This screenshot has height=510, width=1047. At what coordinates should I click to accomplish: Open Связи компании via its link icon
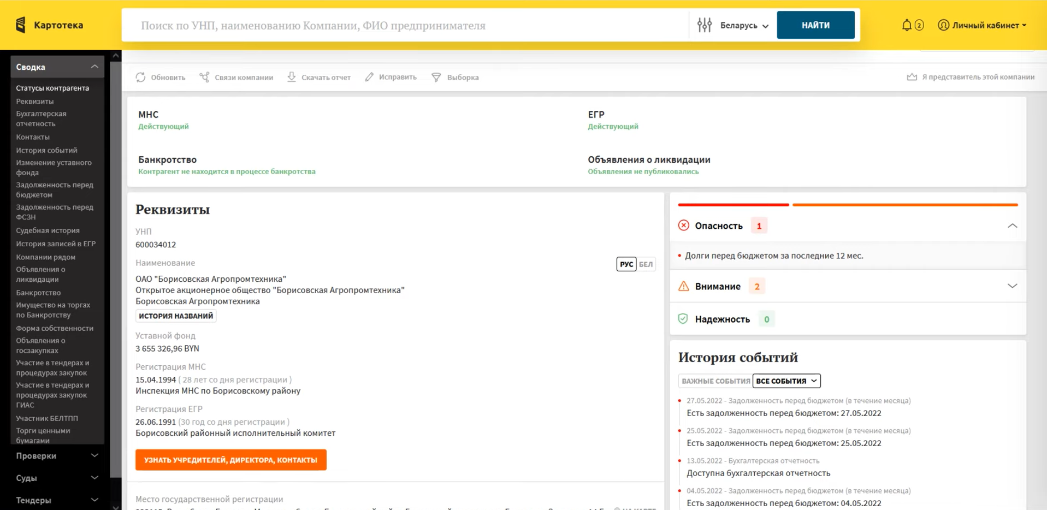pos(205,76)
